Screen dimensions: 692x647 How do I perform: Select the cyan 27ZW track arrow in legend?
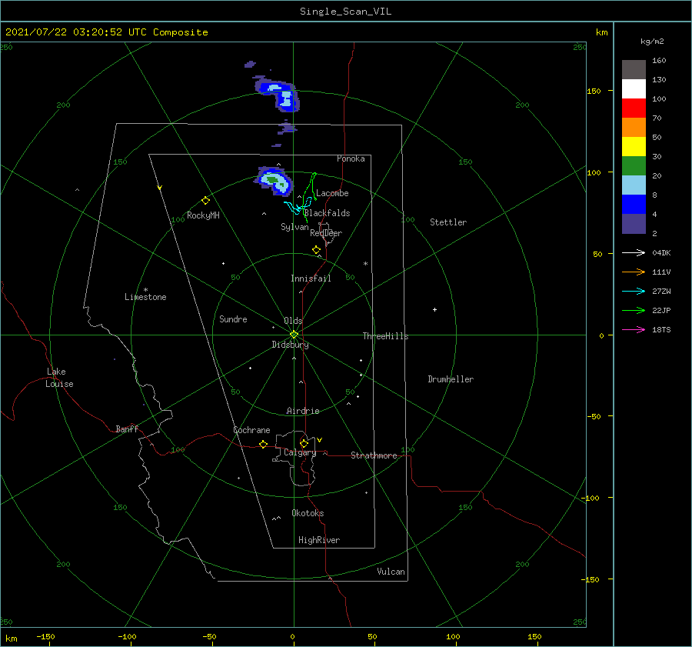634,291
